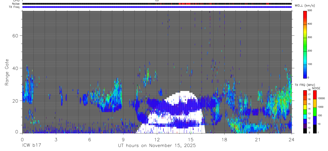Click the '12' hour tick on time axis
Viewport: 328px width, 151px height.
(x=157, y=140)
